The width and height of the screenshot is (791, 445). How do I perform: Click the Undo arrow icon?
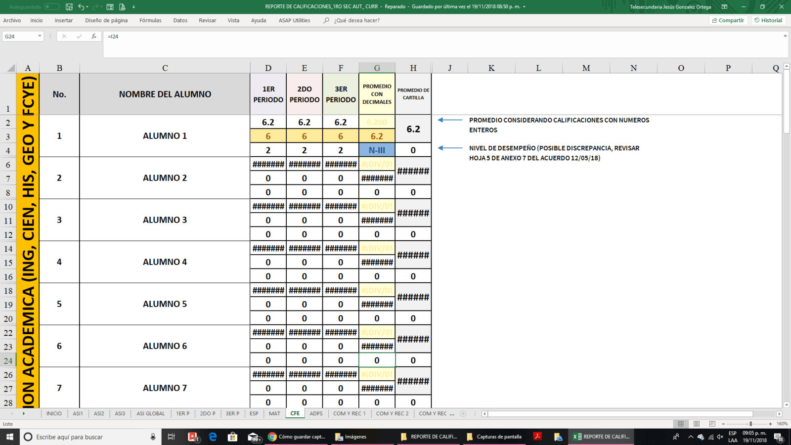(x=81, y=7)
